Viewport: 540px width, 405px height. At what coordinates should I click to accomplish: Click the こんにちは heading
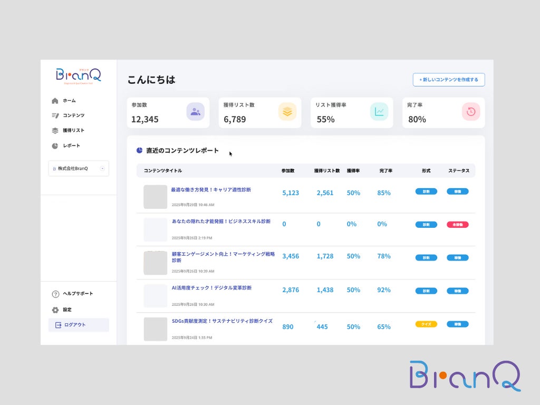point(151,80)
